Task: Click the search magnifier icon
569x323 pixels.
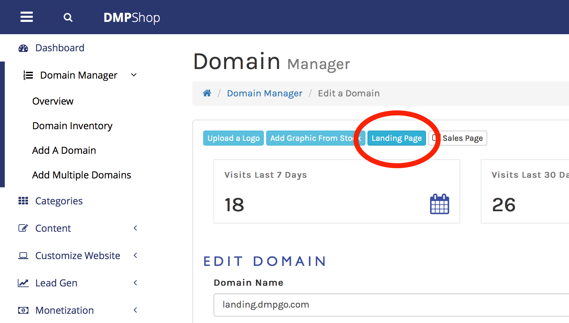Action: [x=68, y=17]
